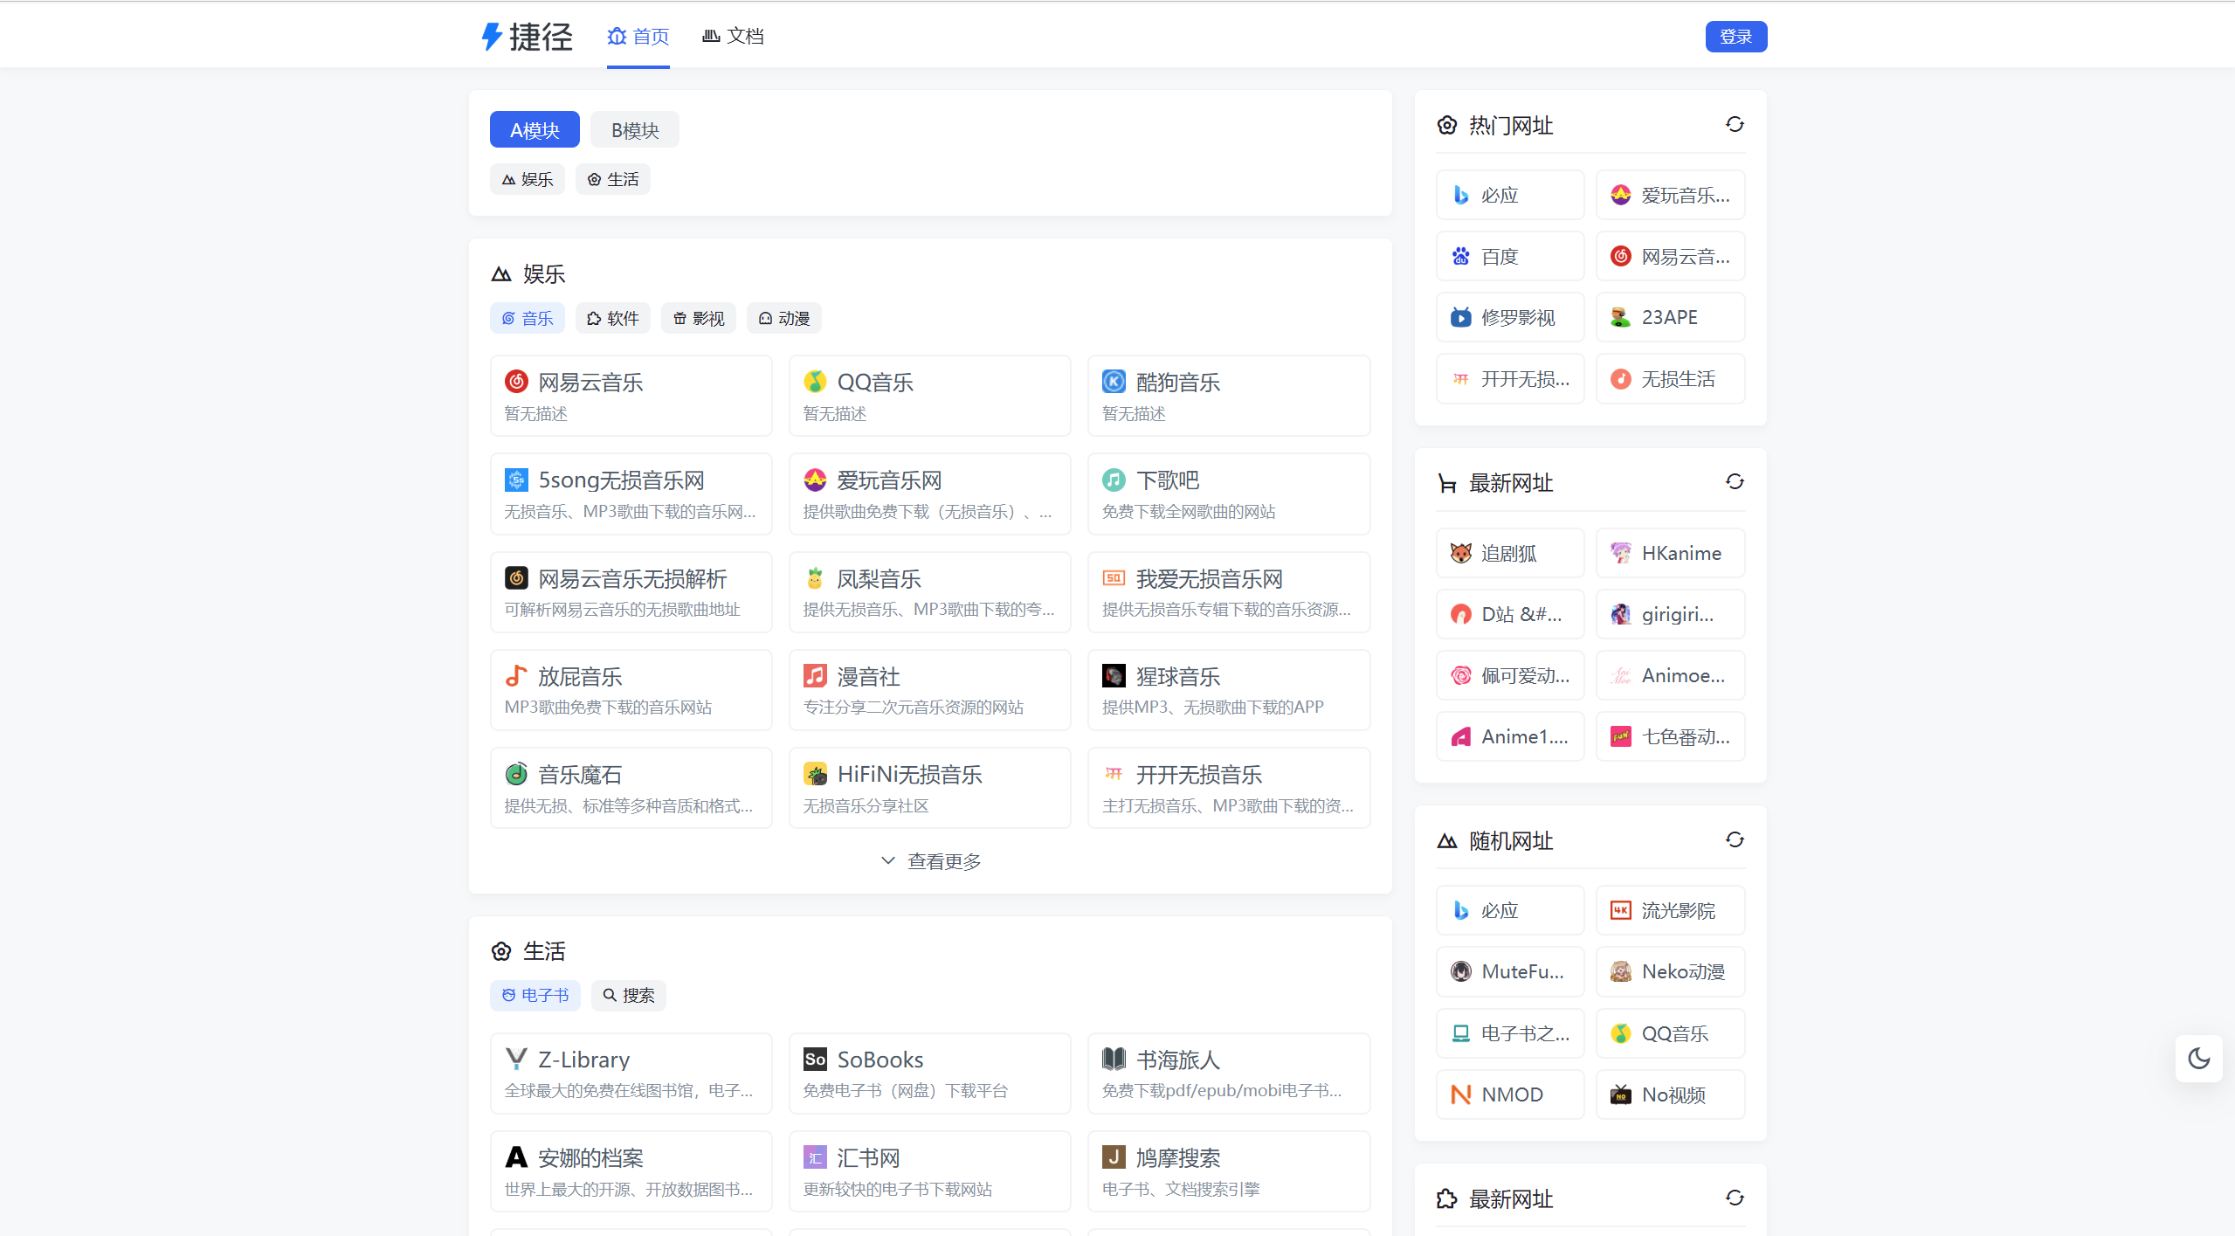The width and height of the screenshot is (2235, 1236).
Task: Refresh the bottom 最新网址 panel
Action: pos(1735,1198)
